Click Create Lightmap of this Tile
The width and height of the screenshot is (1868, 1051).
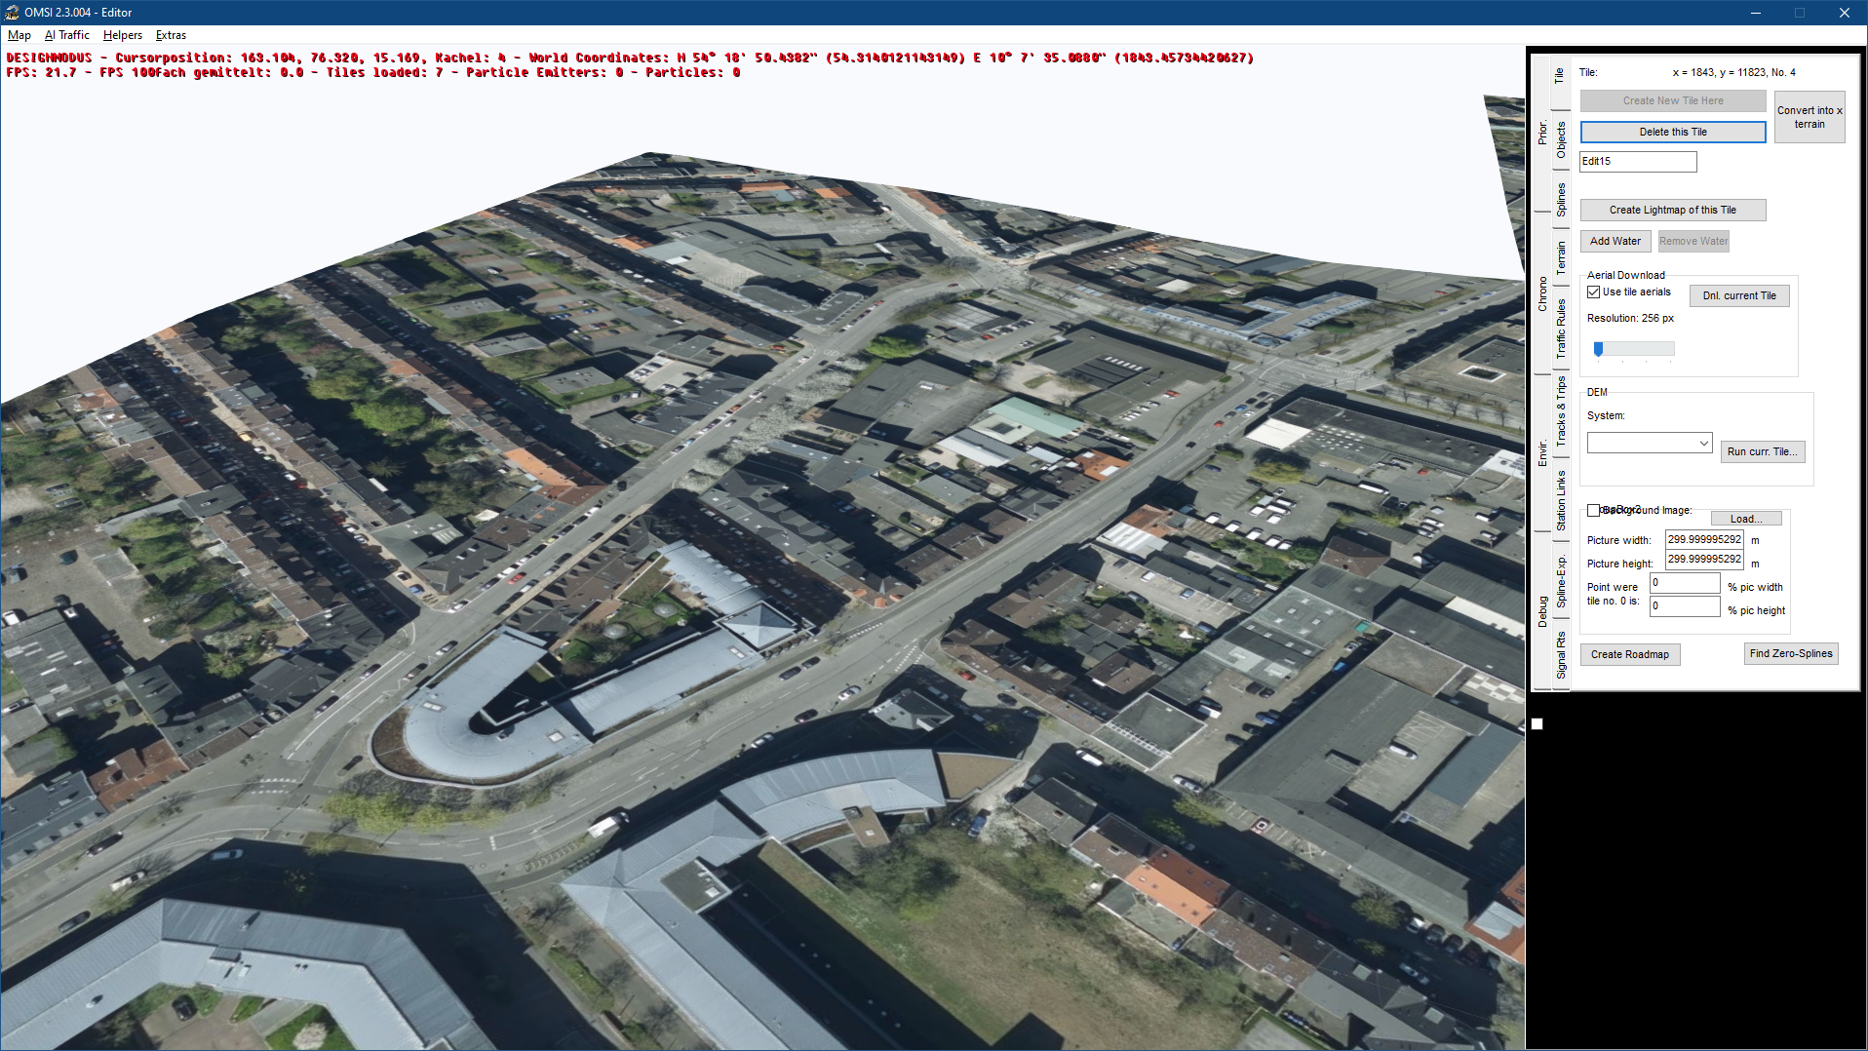pyautogui.click(x=1673, y=210)
